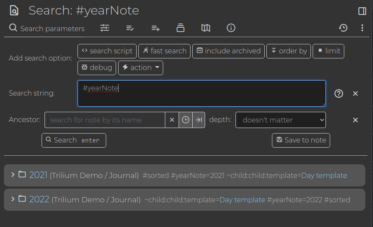Enable the include archived option
373x227 pixels.
228,51
